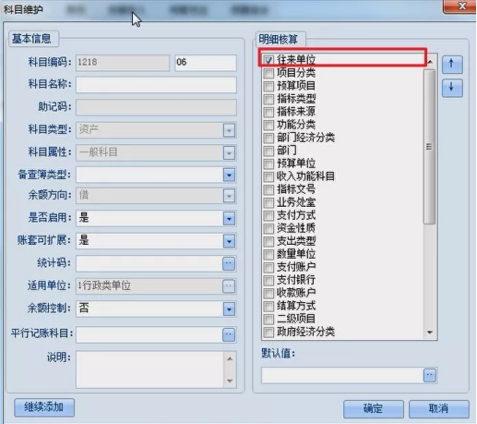Click the 继续添加 button

(x=44, y=407)
